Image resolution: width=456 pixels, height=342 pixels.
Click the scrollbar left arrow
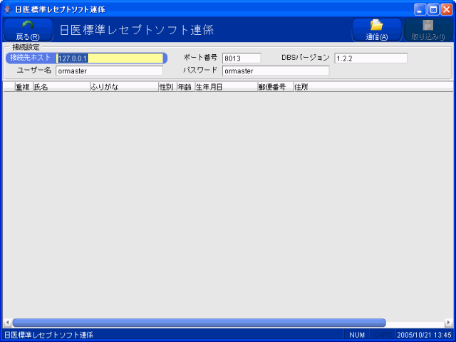(x=7, y=323)
